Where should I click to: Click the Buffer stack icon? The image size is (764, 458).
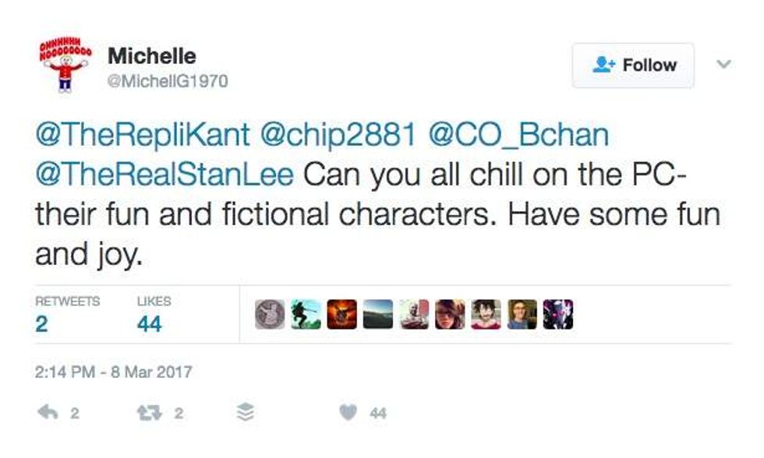[245, 414]
